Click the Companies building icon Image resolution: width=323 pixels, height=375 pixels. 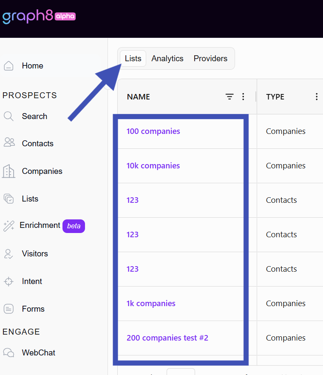(x=8, y=171)
